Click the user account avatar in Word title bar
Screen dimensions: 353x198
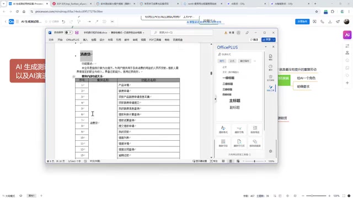(x=238, y=32)
